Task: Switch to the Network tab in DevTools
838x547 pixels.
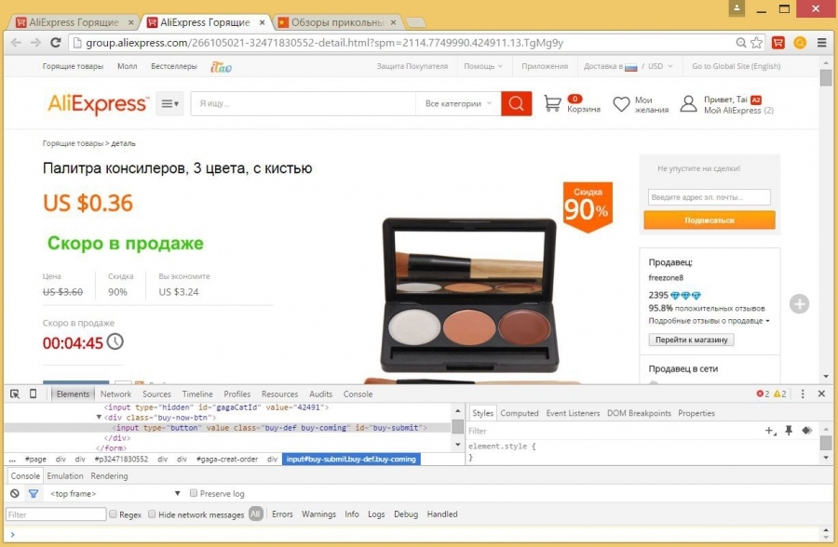Action: coord(115,394)
